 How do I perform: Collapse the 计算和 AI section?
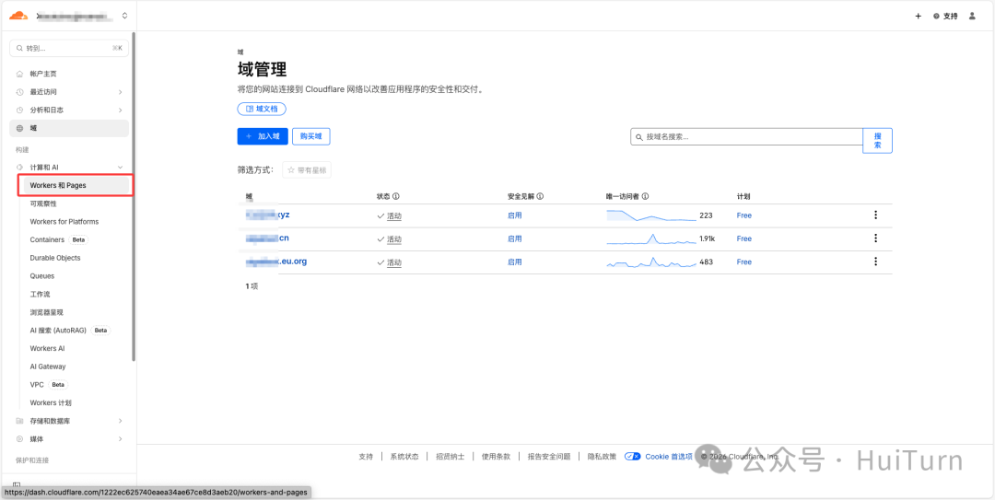click(69, 167)
